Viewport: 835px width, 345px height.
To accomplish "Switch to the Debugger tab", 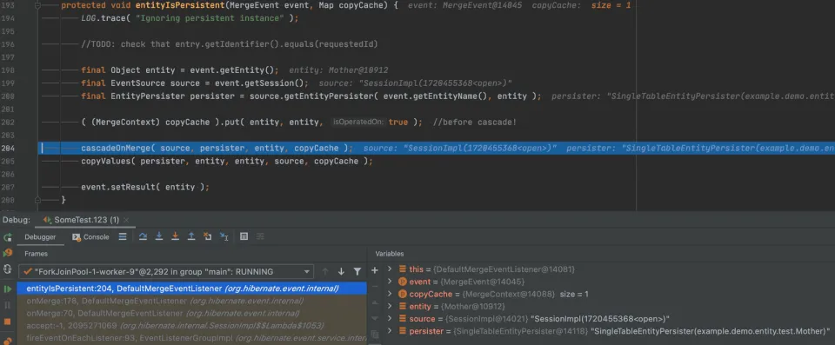I will coord(40,237).
